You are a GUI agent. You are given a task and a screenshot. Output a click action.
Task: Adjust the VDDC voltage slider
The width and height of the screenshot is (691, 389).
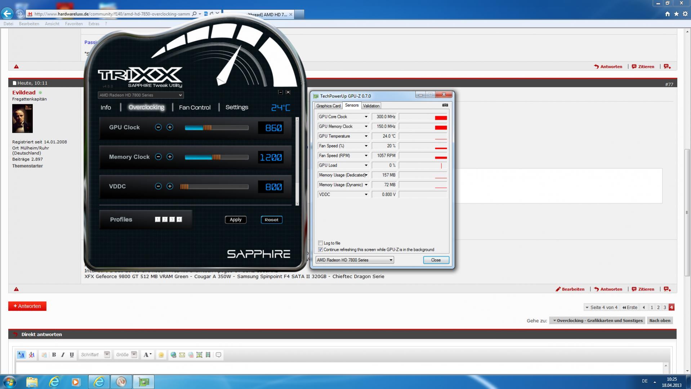click(x=214, y=187)
